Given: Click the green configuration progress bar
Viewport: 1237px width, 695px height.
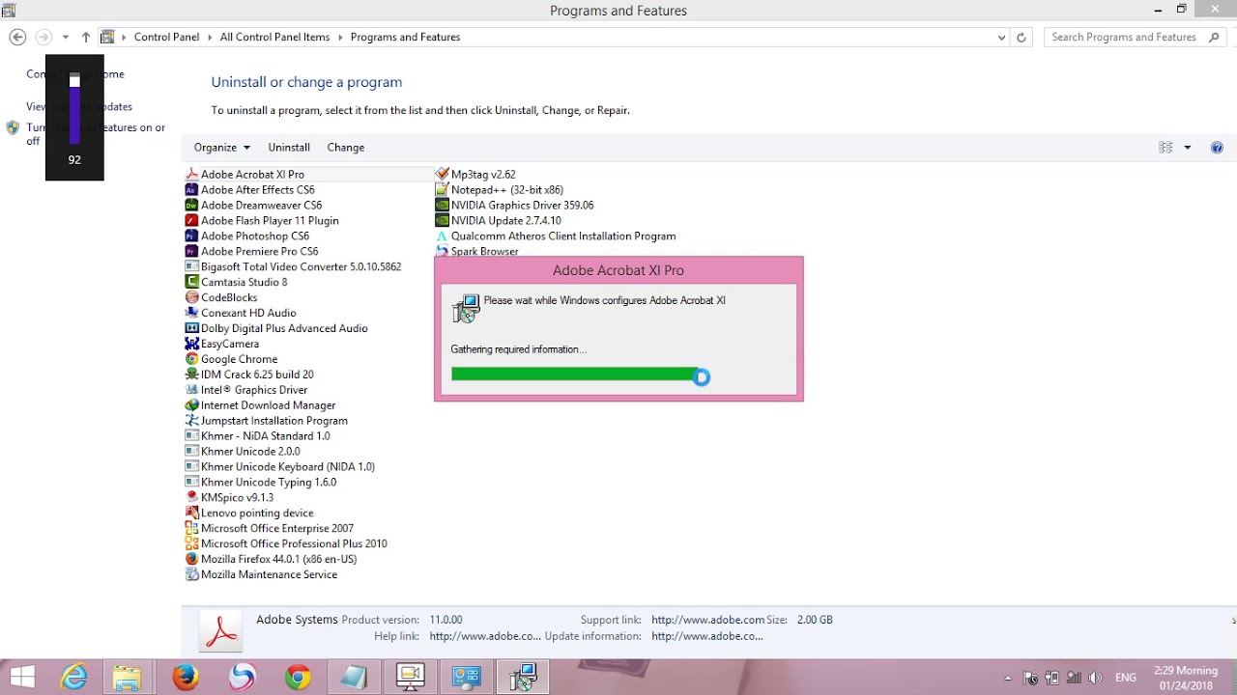Looking at the screenshot, I should (x=576, y=375).
